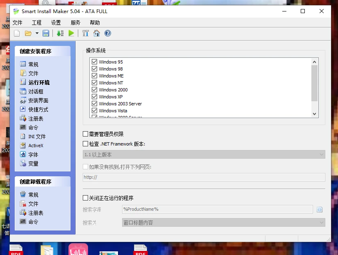Select 变量 in the installer sidebar
338x255 pixels.
click(33, 164)
